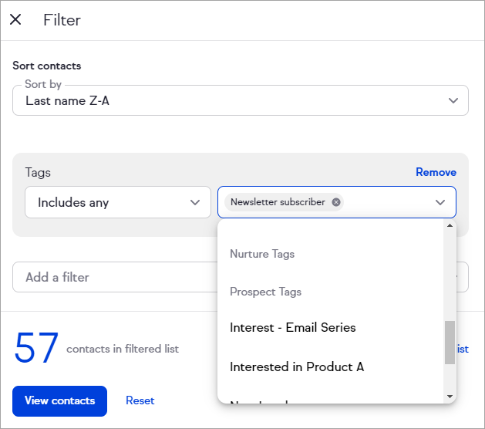Viewport: 485px width, 429px height.
Task: Click the Newsletter subscriber chip label
Action: tap(278, 202)
